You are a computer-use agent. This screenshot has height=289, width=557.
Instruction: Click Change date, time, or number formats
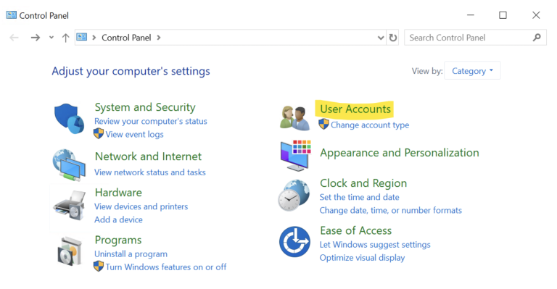tap(390, 210)
